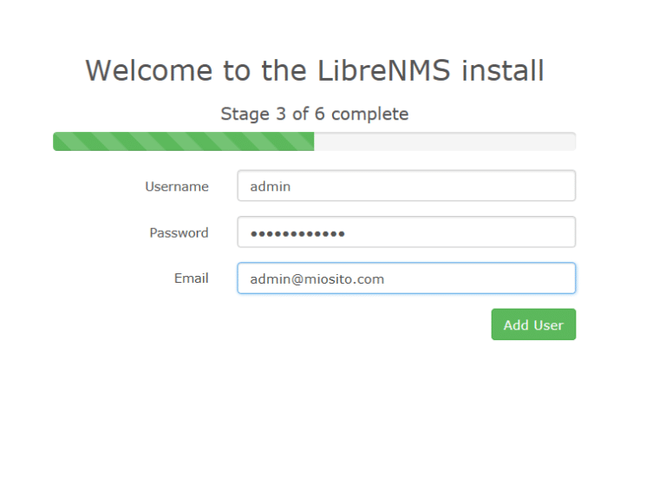Image resolution: width=666 pixels, height=491 pixels.
Task: Click the word LibreNMS in the heading
Action: 383,70
